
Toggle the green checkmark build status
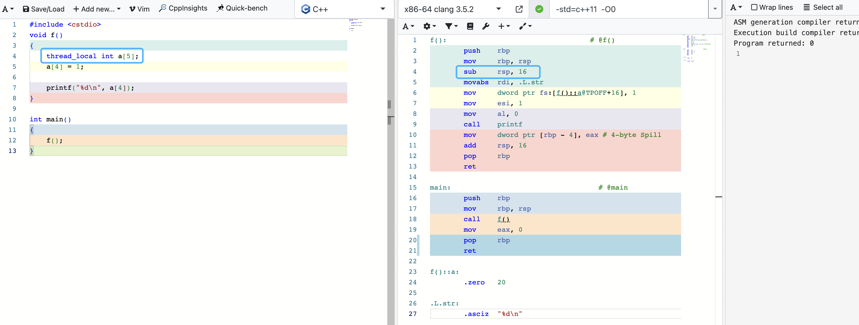point(539,9)
